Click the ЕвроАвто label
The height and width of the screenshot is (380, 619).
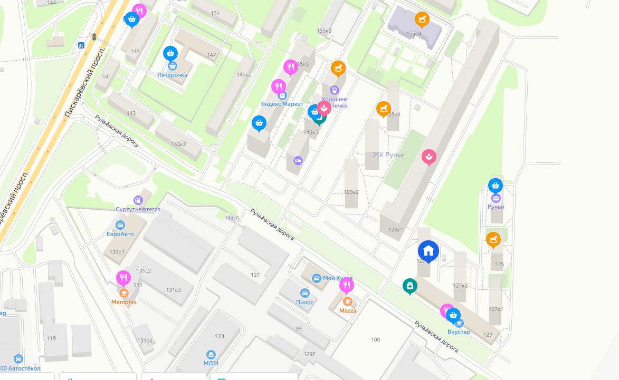click(x=120, y=234)
